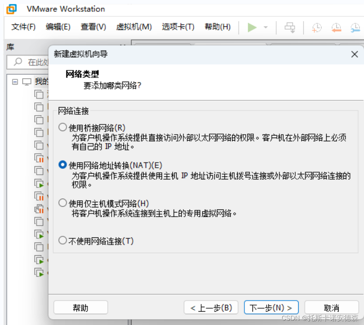
Task: Click the first running VM icon in library
Action: point(39,183)
